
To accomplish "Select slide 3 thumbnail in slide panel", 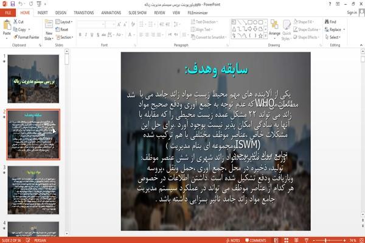I will coord(33,190).
